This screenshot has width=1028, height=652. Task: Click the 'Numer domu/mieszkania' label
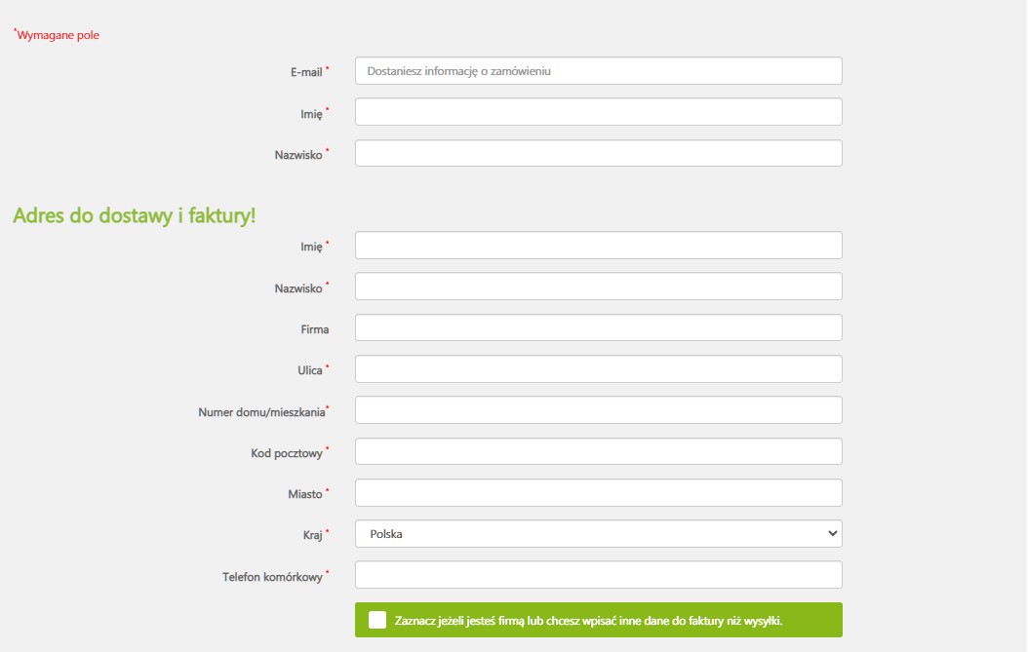pyautogui.click(x=261, y=412)
